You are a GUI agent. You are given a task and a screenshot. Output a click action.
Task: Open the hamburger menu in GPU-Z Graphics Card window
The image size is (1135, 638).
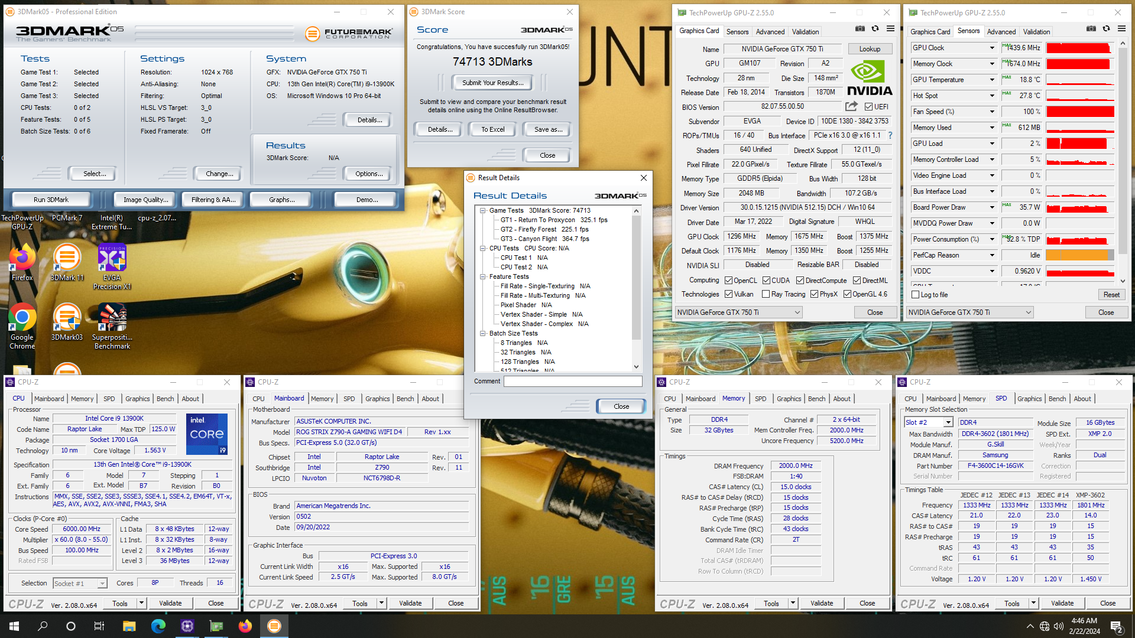tap(891, 29)
